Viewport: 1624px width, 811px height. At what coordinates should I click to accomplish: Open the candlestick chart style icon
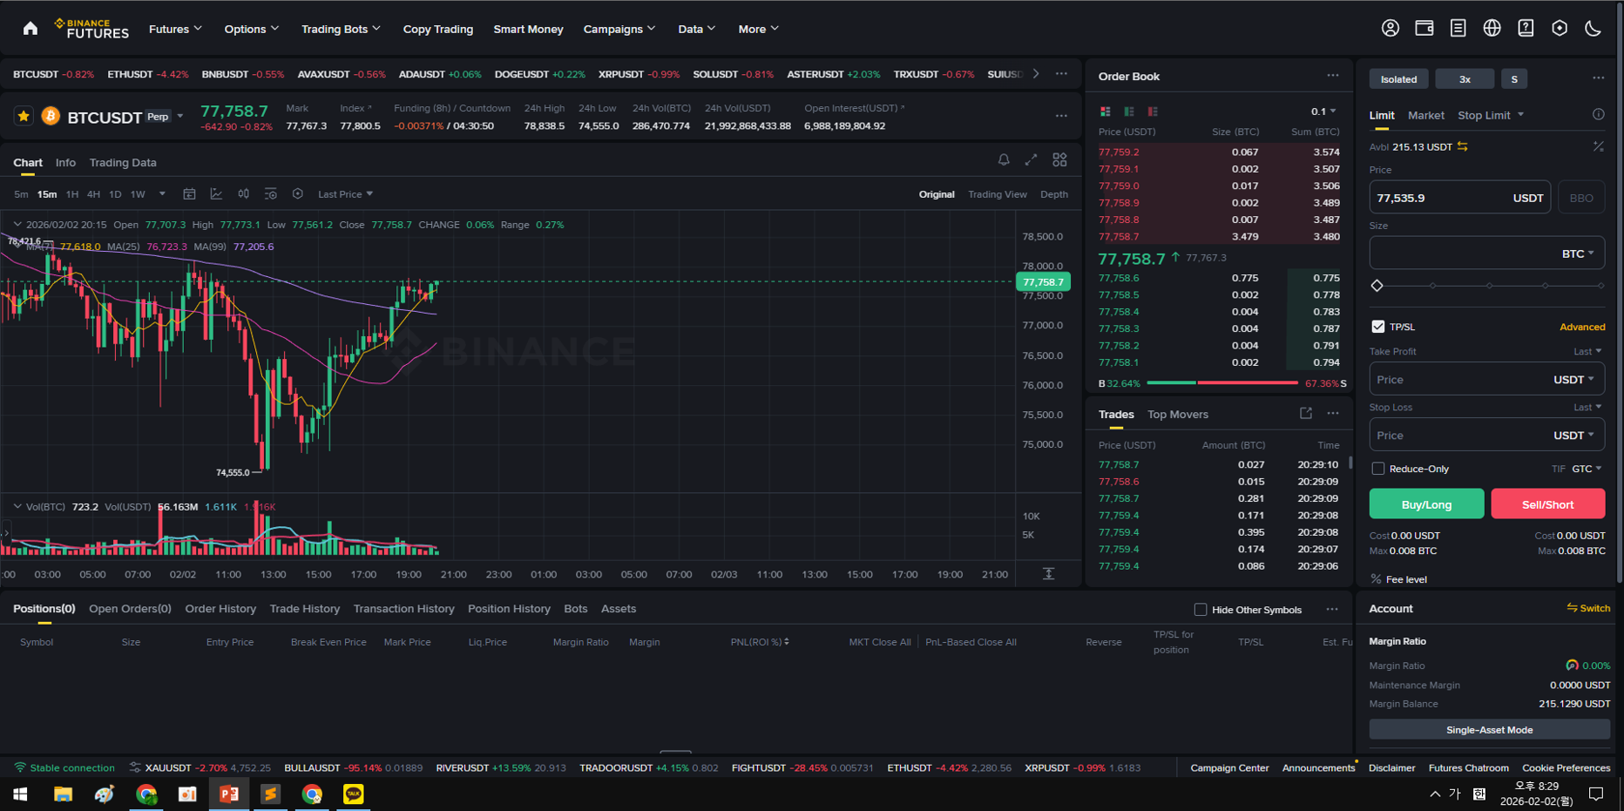point(243,194)
